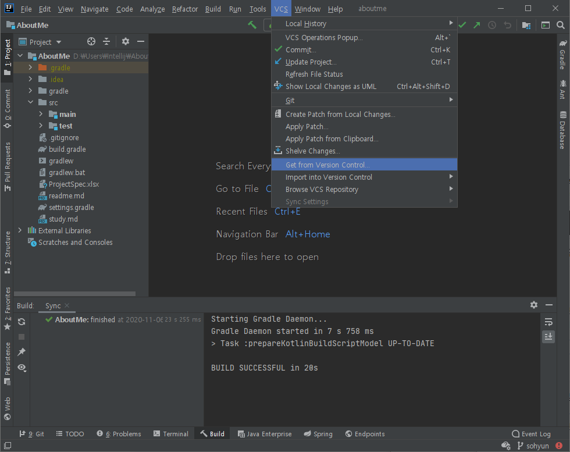Toggle scroll to end of output
The width and height of the screenshot is (570, 452).
(548, 336)
